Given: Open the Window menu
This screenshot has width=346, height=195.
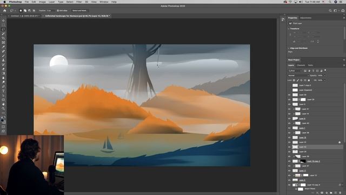Looking at the screenshot, I should point(104,2).
